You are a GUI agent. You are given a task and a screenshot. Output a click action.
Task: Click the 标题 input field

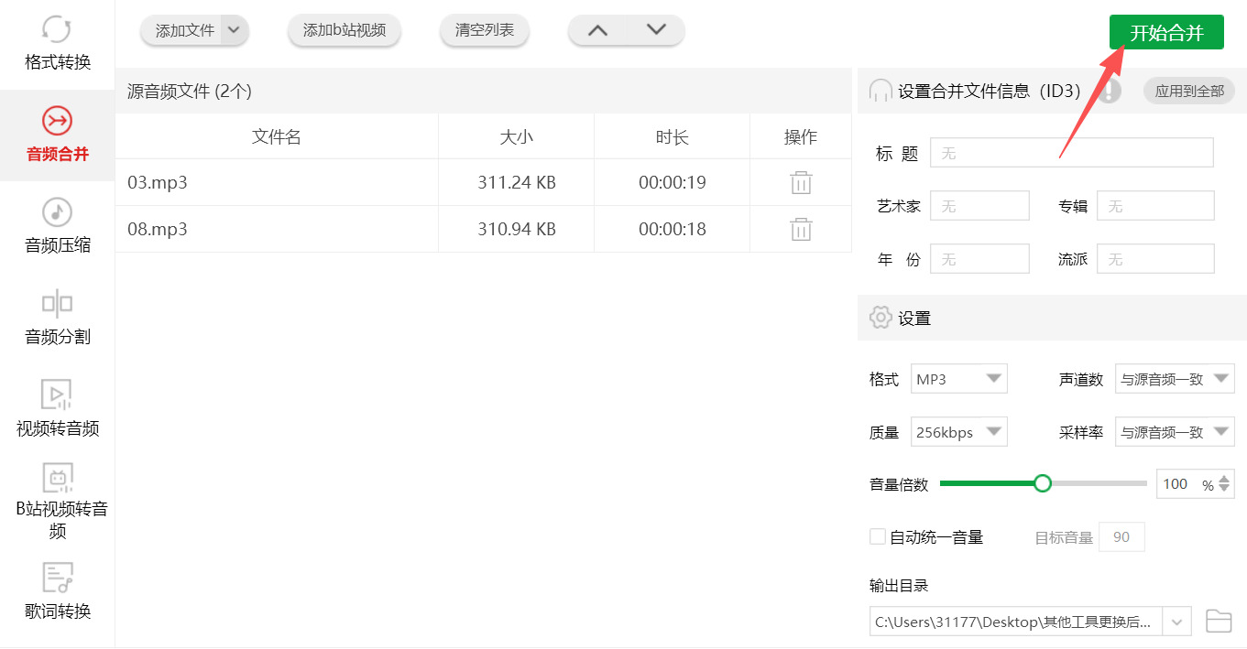pyautogui.click(x=1072, y=153)
